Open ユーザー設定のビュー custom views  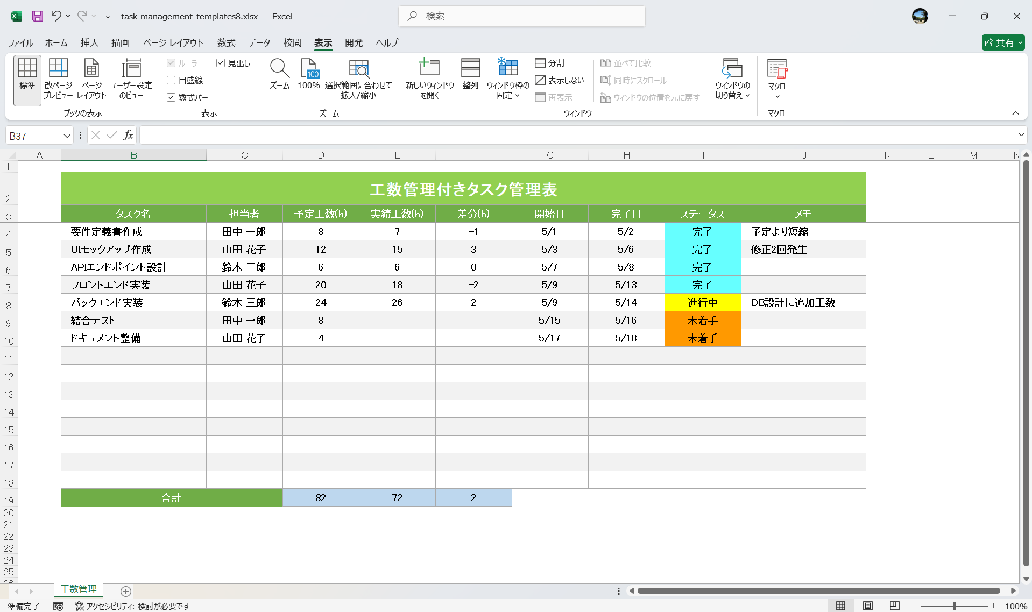(x=131, y=80)
